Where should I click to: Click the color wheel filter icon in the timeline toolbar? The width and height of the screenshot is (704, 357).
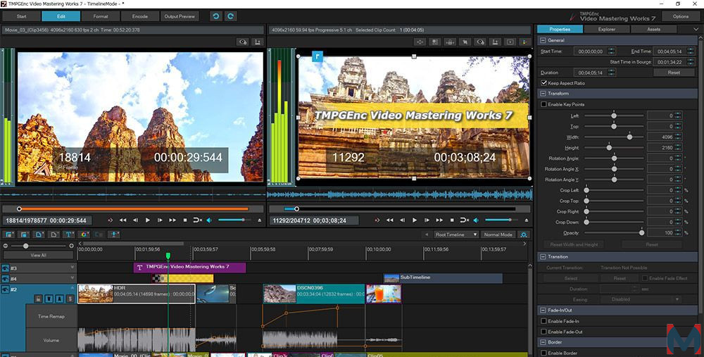pos(84,234)
